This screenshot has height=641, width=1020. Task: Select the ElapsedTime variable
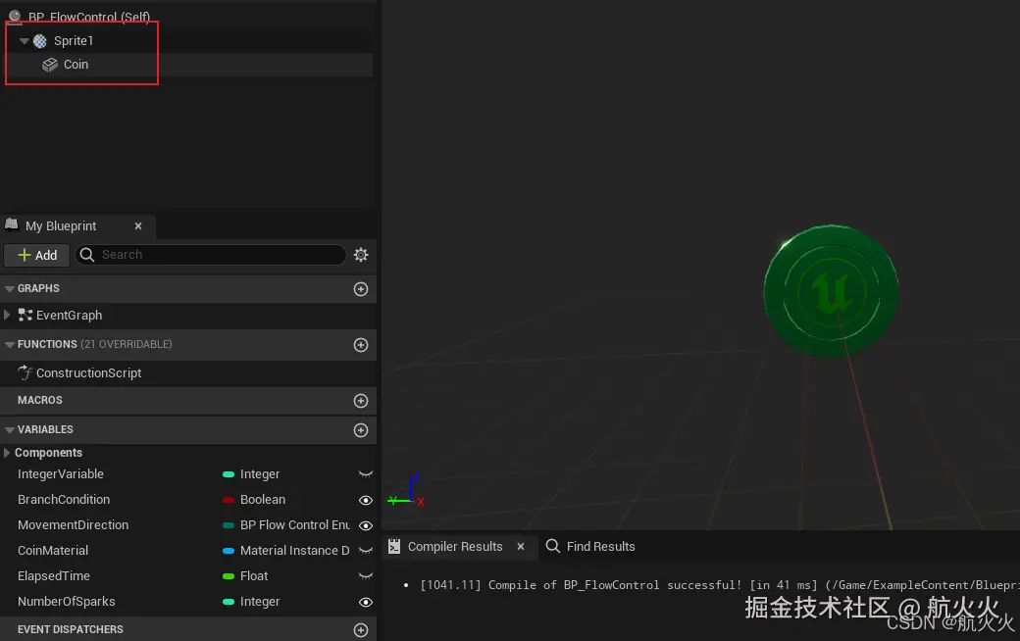[x=53, y=576]
